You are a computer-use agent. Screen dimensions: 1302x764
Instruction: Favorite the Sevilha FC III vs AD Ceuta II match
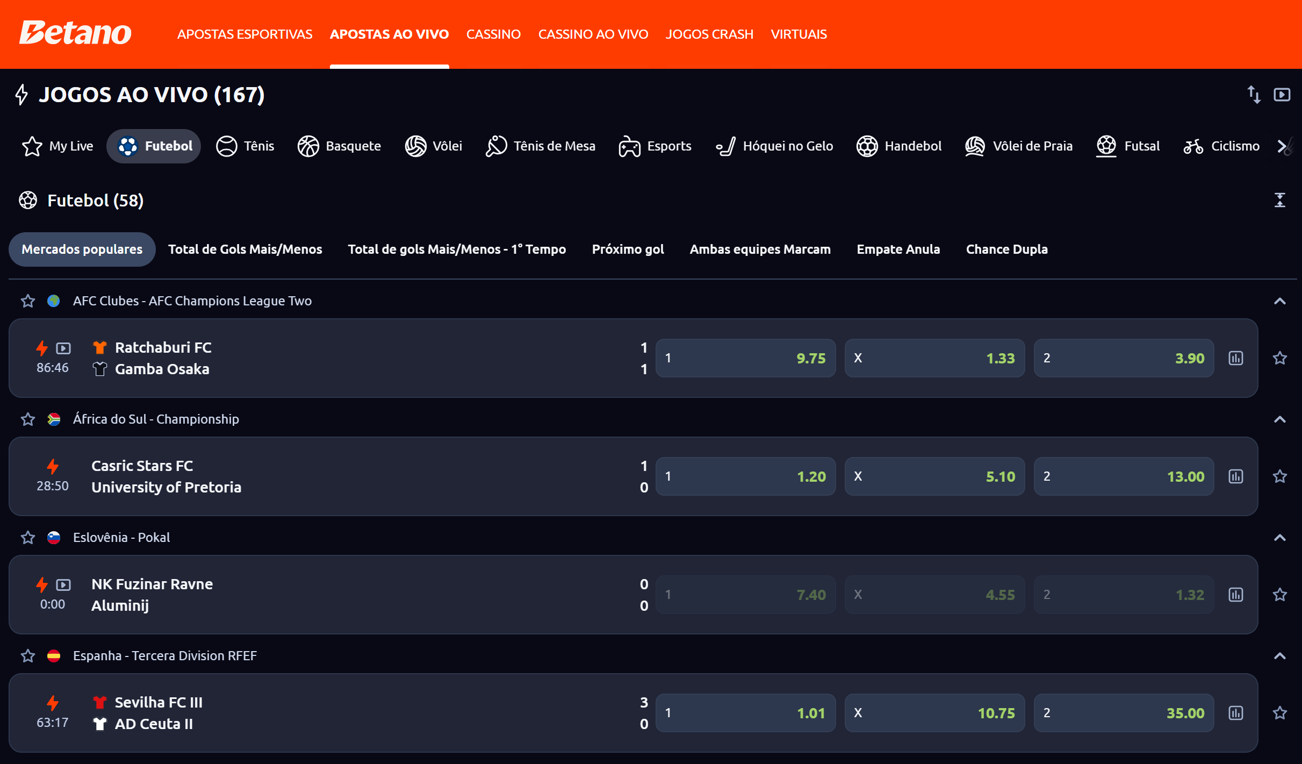1280,713
